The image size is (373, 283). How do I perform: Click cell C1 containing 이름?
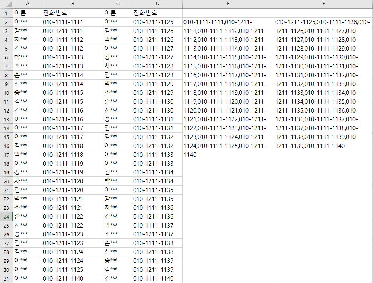(x=117, y=13)
